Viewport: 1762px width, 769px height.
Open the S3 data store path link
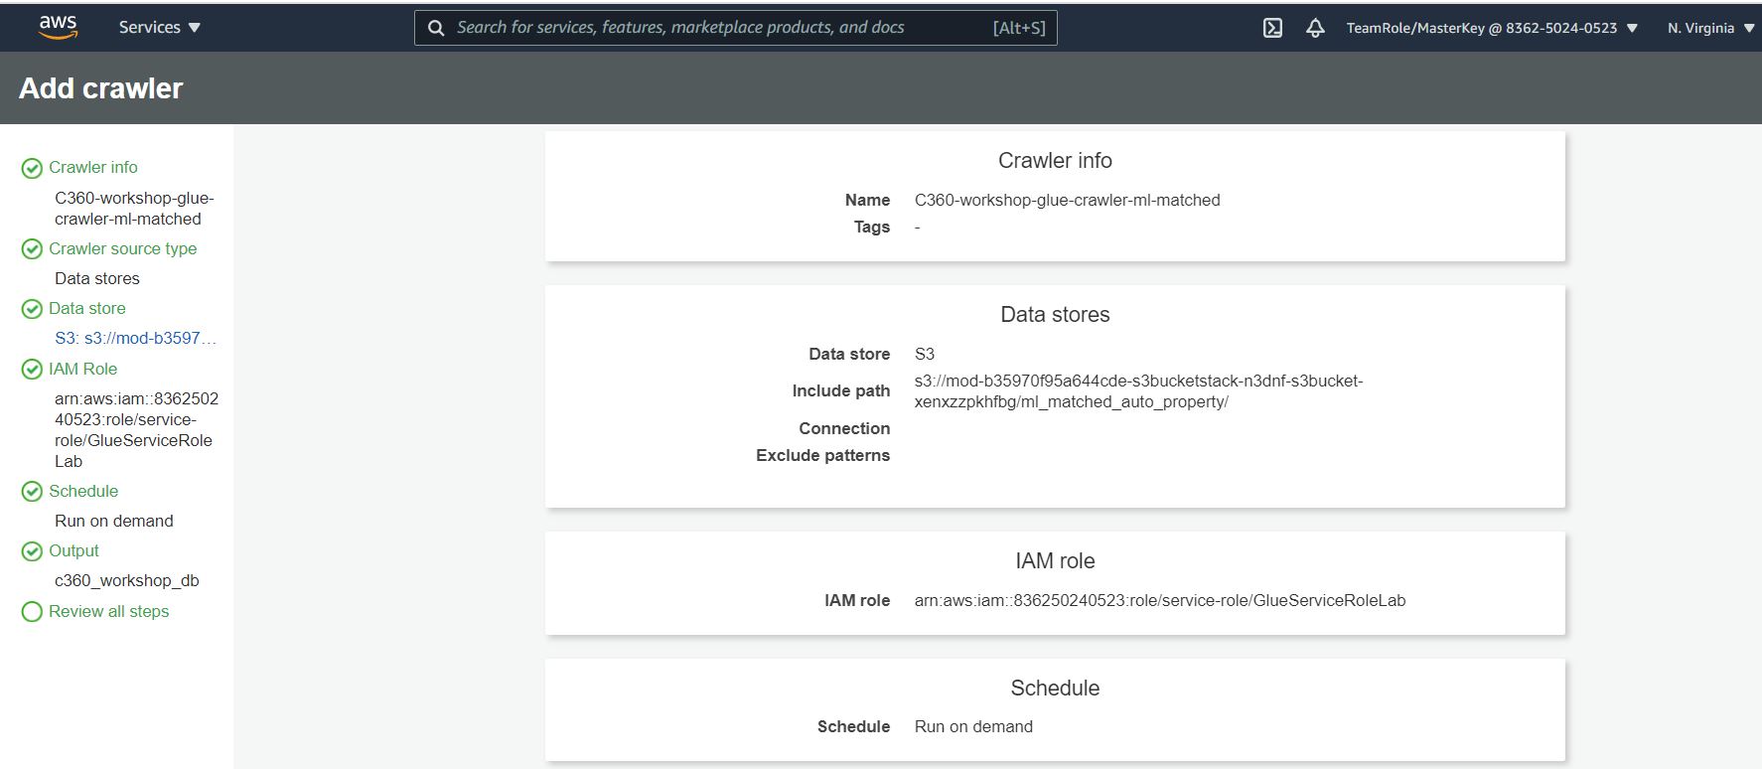[135, 338]
